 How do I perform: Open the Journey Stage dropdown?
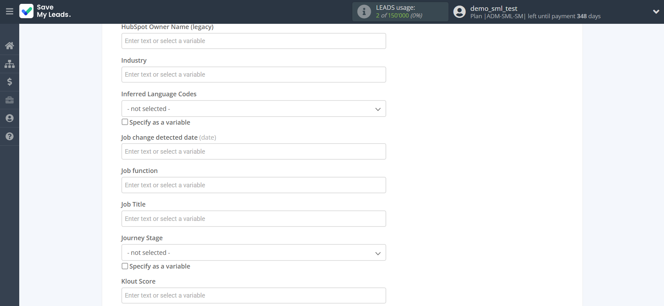point(253,253)
